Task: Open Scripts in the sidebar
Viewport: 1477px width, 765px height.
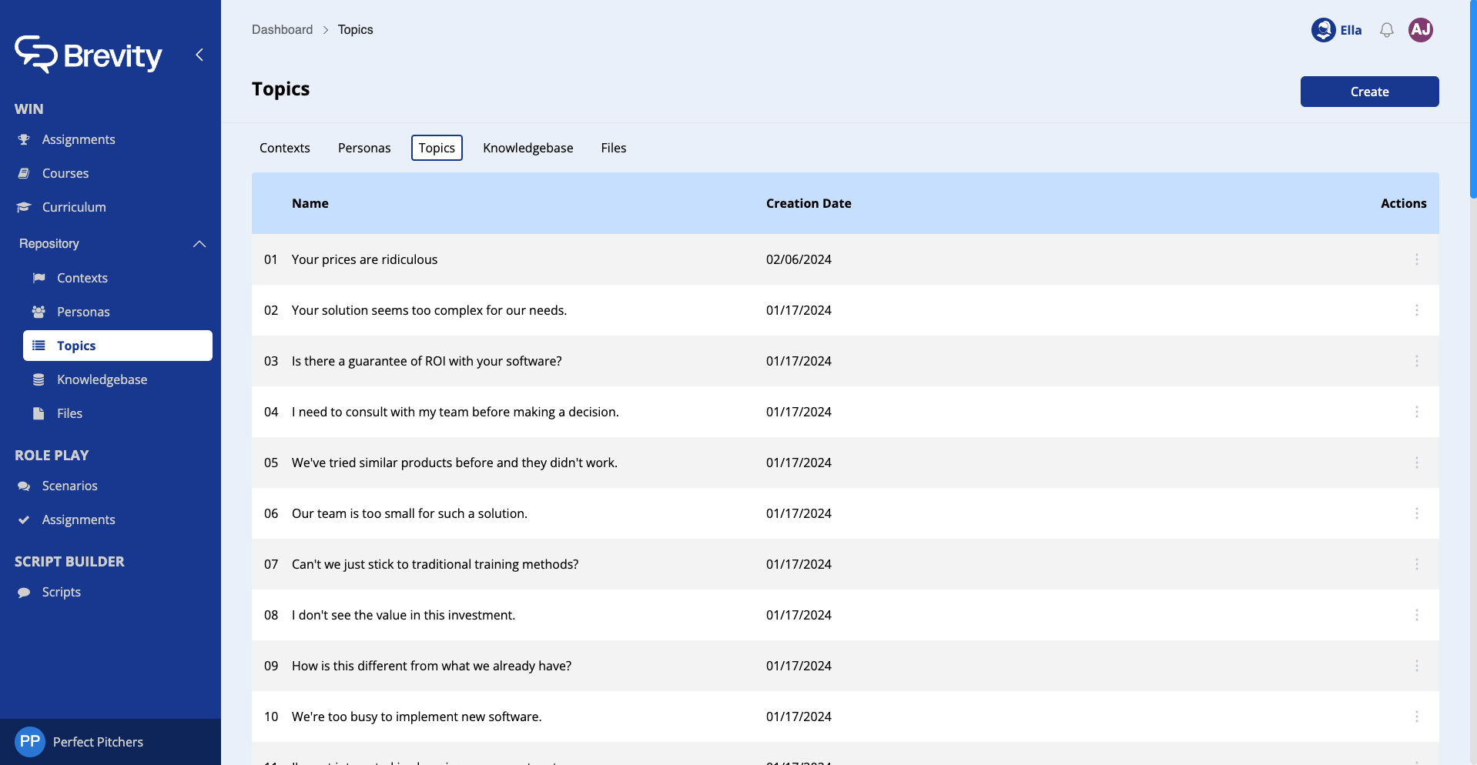Action: coord(61,592)
